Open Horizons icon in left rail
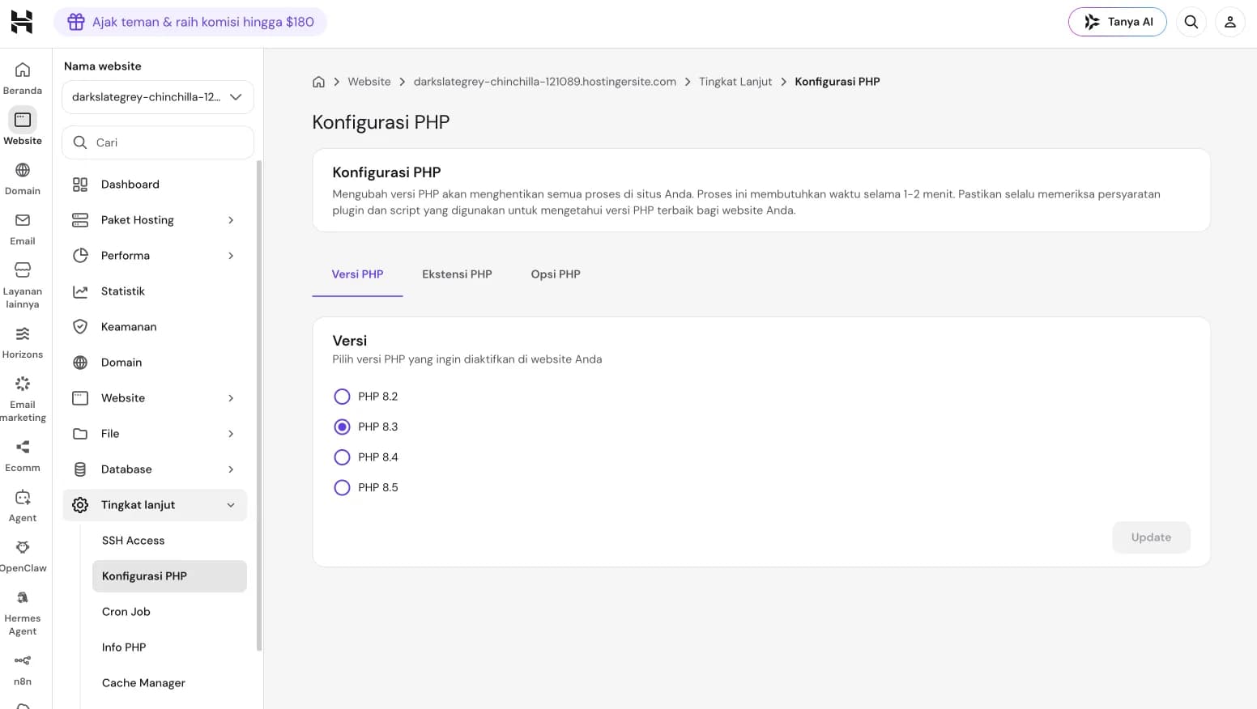Screen dimensions: 1257x709 [x=23, y=333]
